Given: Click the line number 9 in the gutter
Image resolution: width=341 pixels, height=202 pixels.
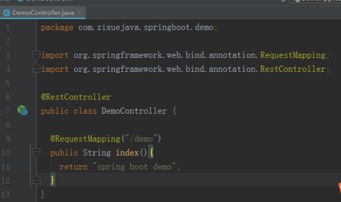Looking at the screenshot, I should click(8, 139).
